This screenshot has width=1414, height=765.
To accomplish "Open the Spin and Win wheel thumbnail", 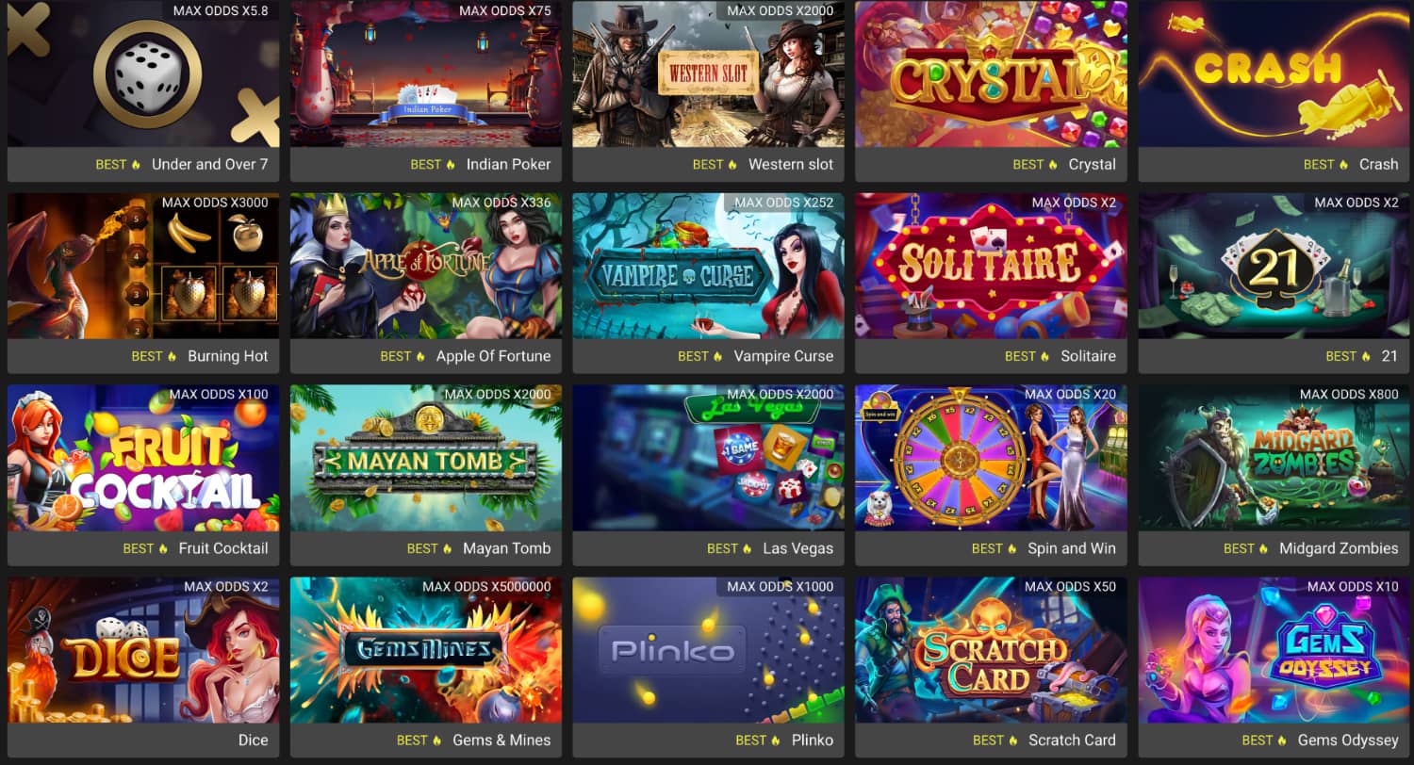I will [x=992, y=458].
